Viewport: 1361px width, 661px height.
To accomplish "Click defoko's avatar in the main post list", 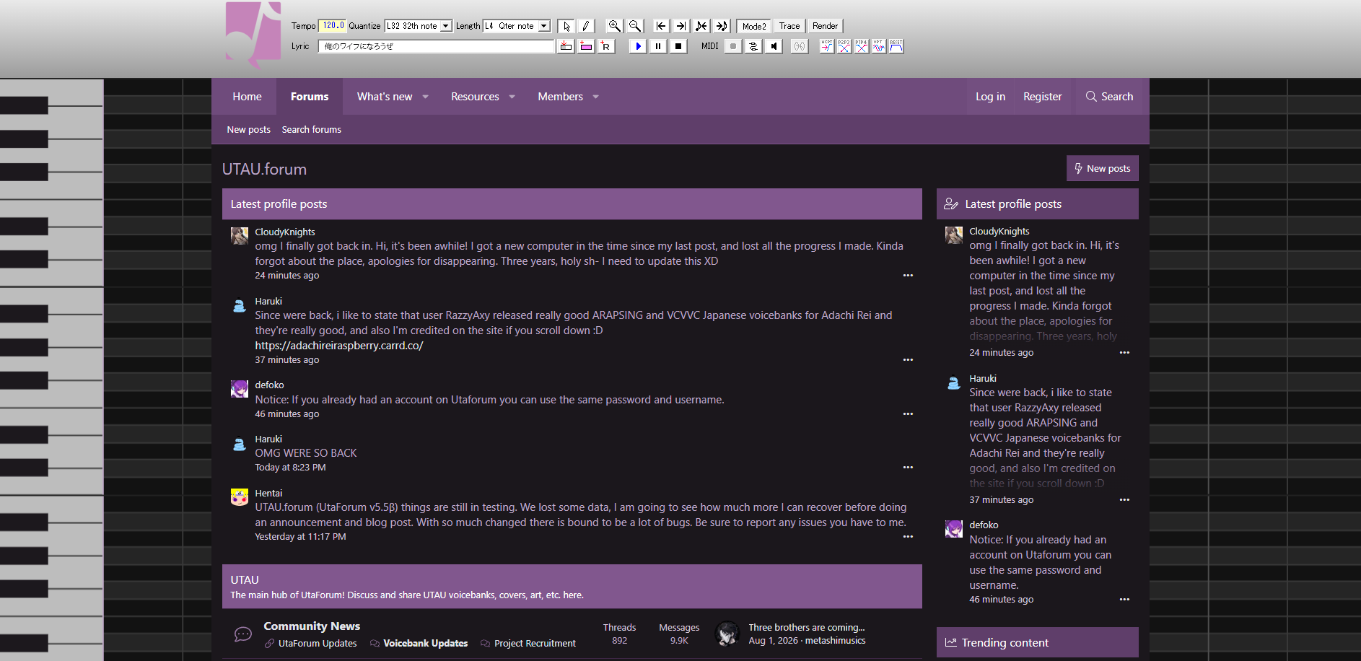I will 240,389.
